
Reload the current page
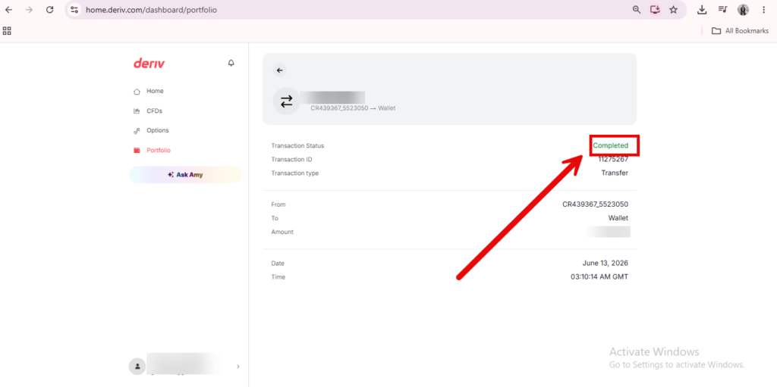click(x=49, y=9)
